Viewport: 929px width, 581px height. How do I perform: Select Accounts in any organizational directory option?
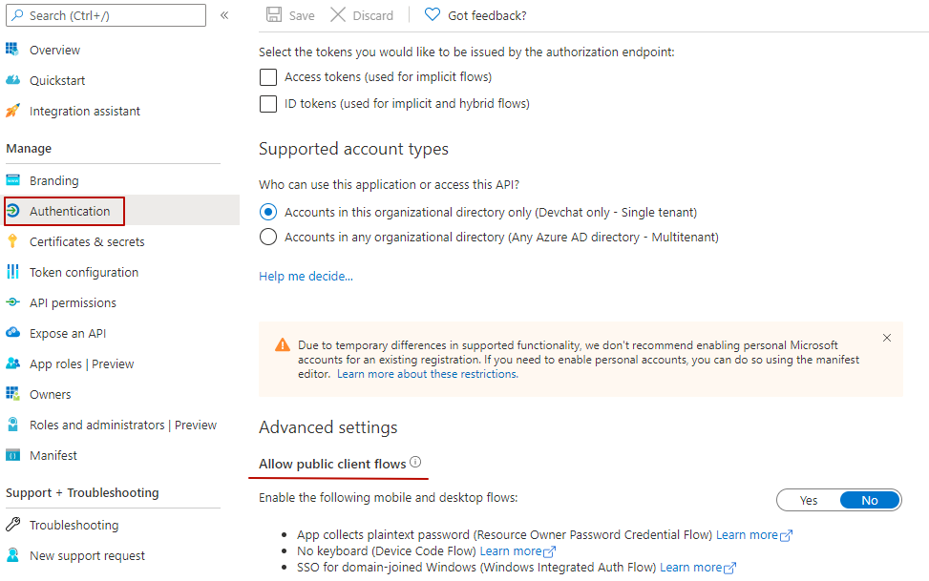268,238
